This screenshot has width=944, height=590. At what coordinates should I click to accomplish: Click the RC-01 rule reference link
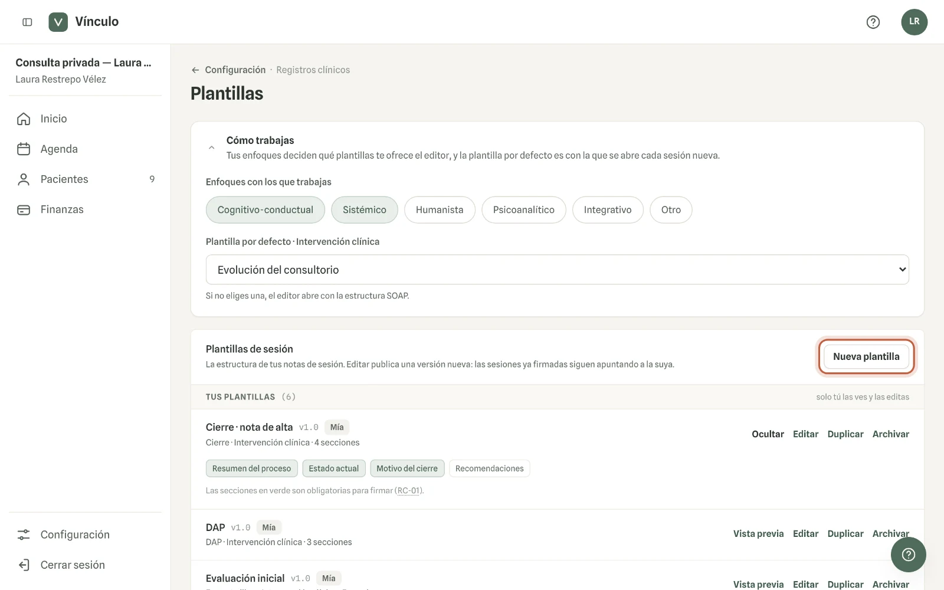tap(408, 490)
